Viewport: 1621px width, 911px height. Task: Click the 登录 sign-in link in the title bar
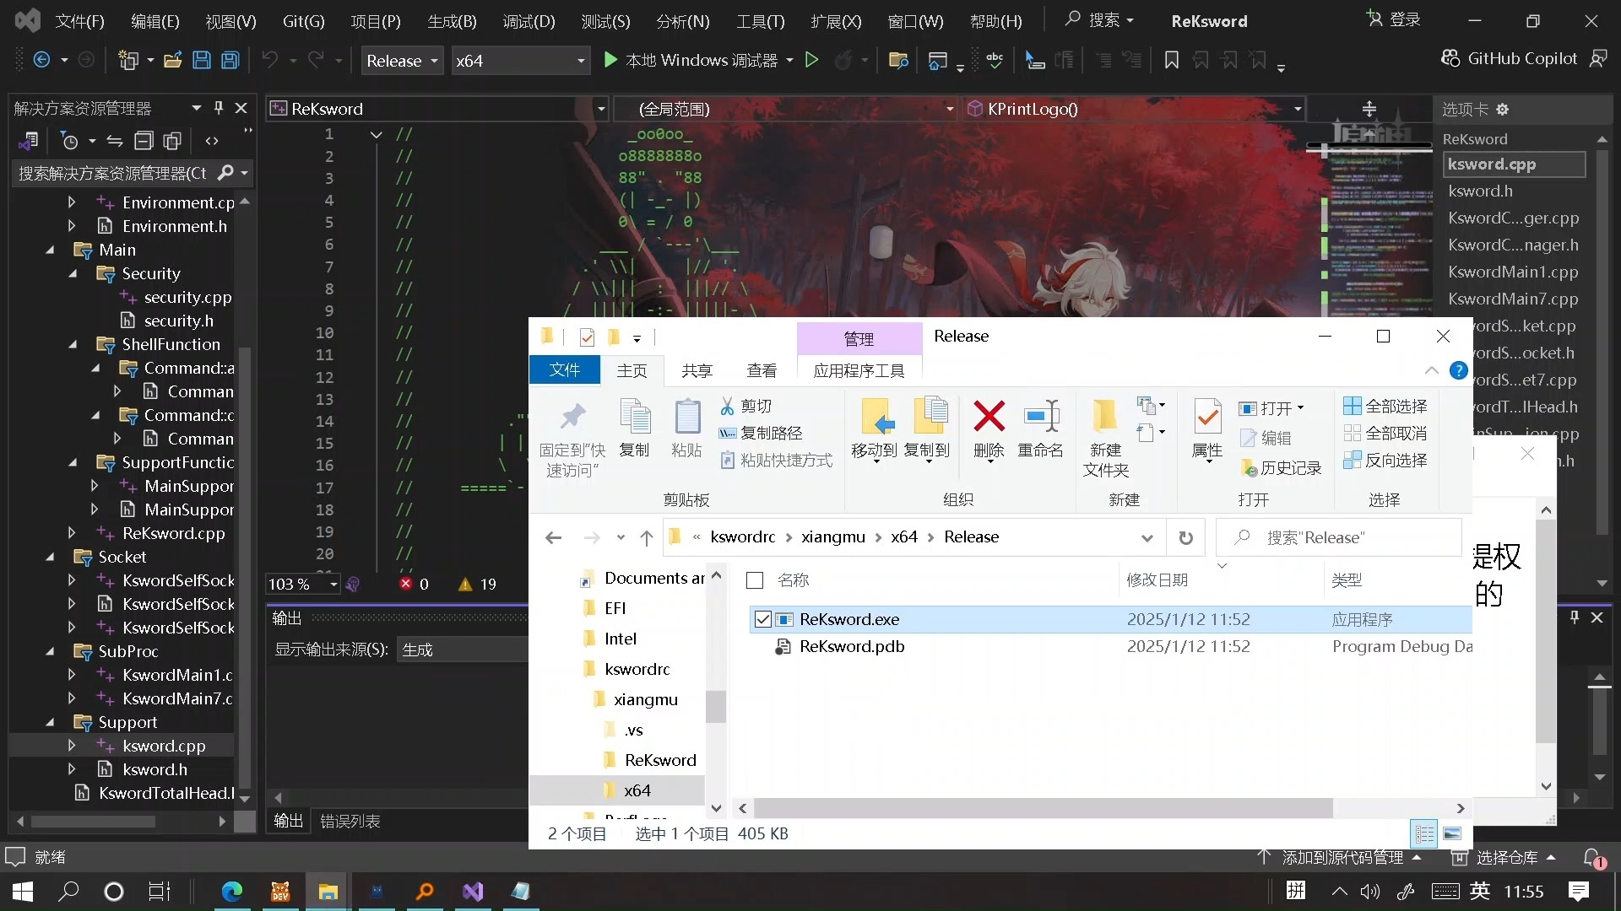click(1395, 19)
